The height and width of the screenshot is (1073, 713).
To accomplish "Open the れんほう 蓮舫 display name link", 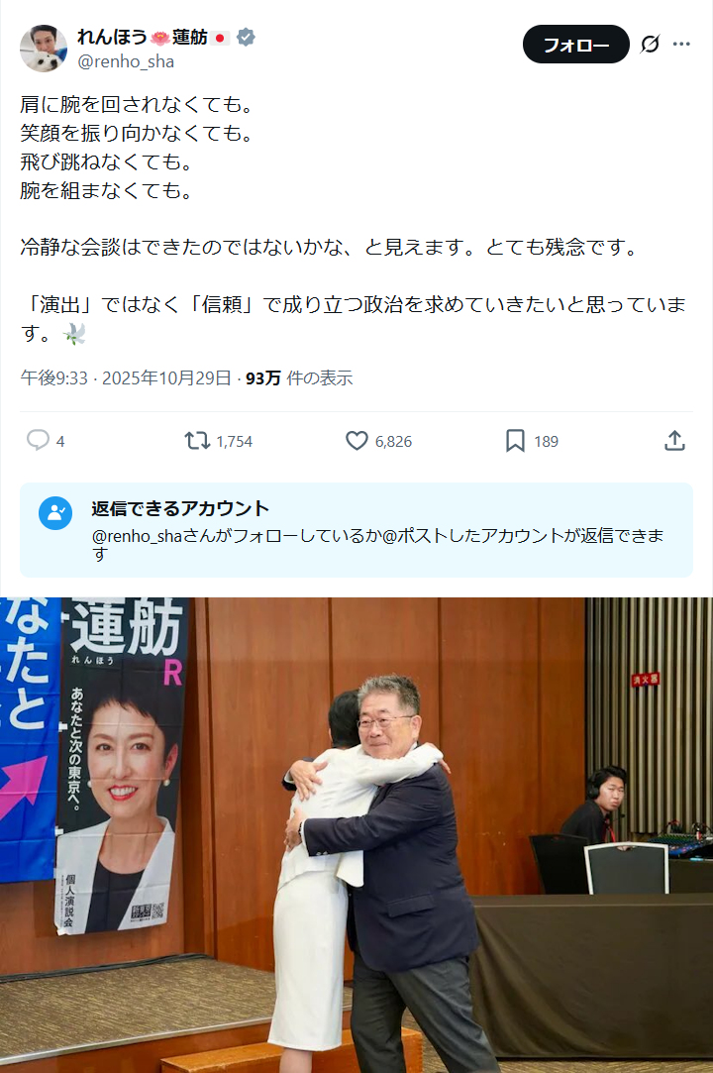I will point(143,37).
